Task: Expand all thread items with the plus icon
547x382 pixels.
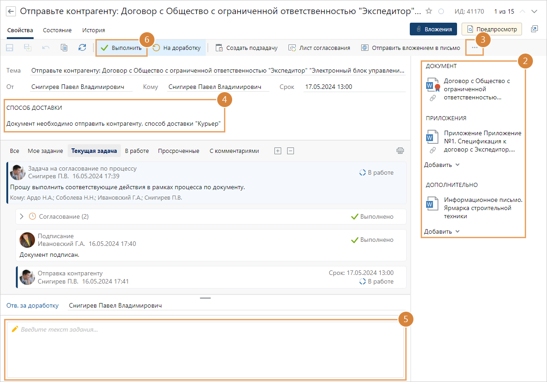Action: [x=278, y=151]
